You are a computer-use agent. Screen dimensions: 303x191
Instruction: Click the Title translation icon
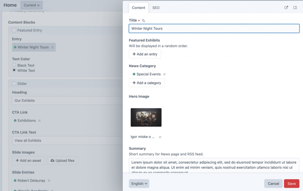coord(143,20)
